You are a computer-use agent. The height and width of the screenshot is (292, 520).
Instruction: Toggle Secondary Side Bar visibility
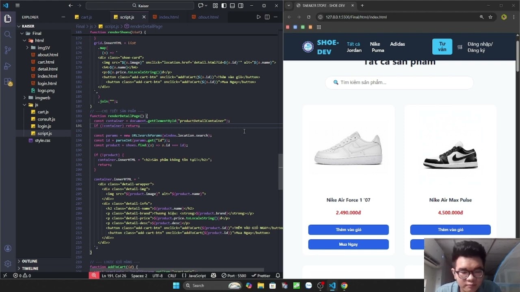pyautogui.click(x=241, y=6)
